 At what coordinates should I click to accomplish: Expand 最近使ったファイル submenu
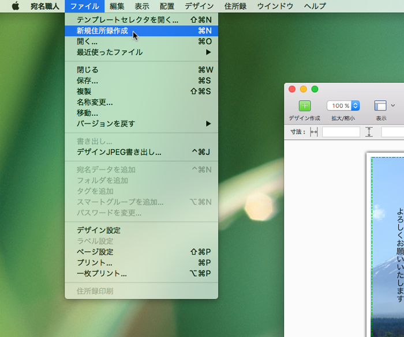(208, 52)
